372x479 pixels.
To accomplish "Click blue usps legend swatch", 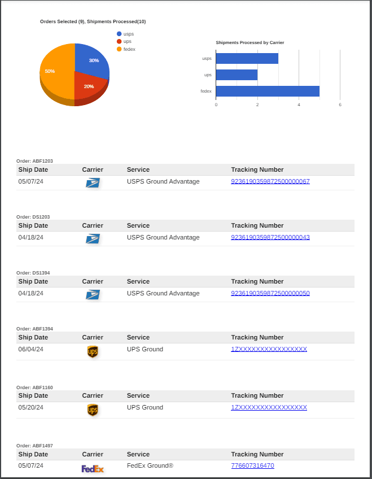I will pos(119,34).
